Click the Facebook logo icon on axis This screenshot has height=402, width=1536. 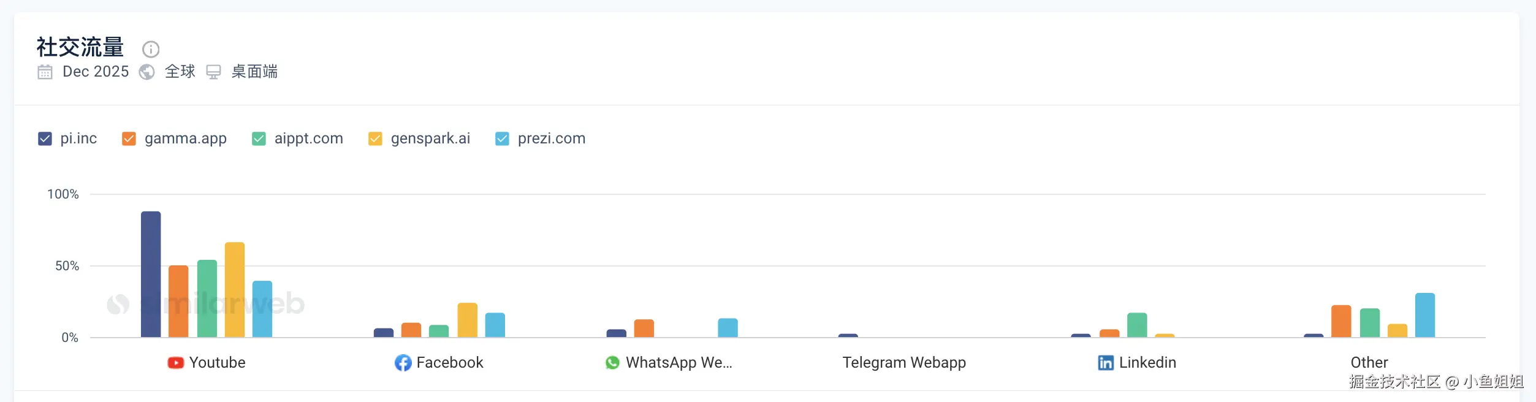tap(403, 363)
